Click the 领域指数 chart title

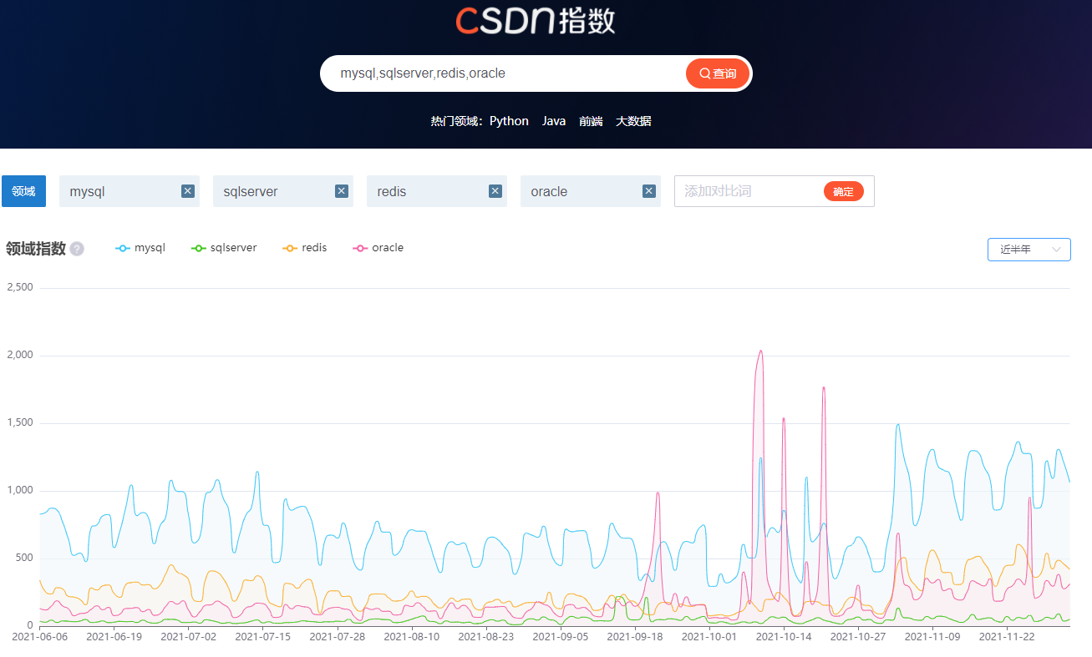[x=36, y=249]
